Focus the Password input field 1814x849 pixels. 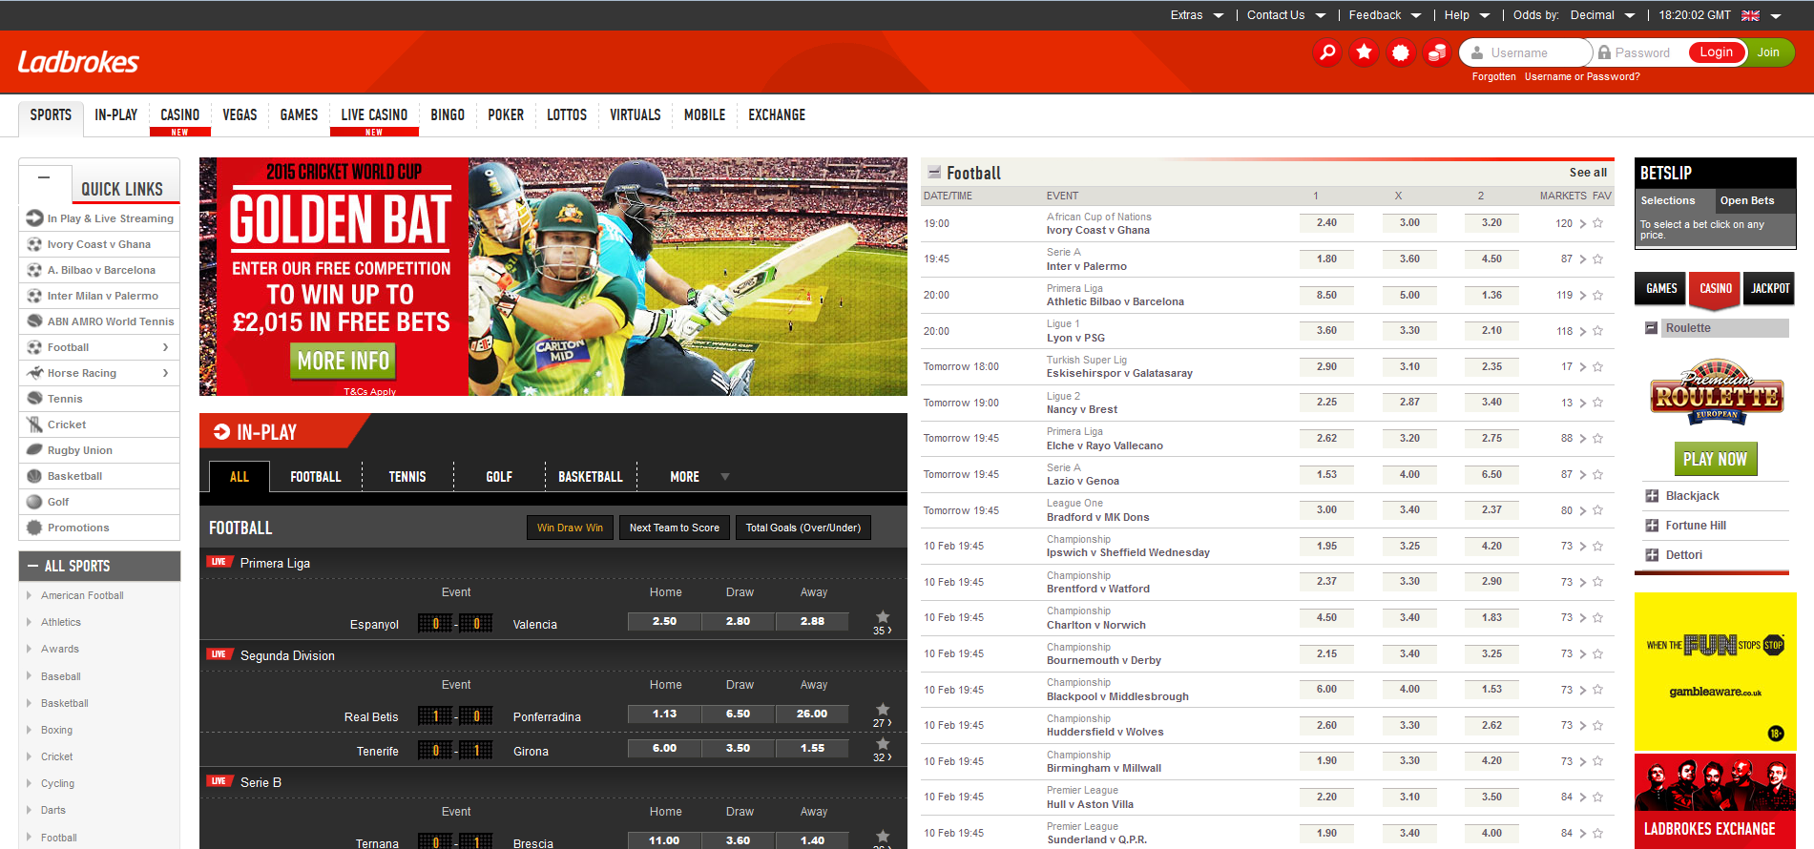(1640, 52)
